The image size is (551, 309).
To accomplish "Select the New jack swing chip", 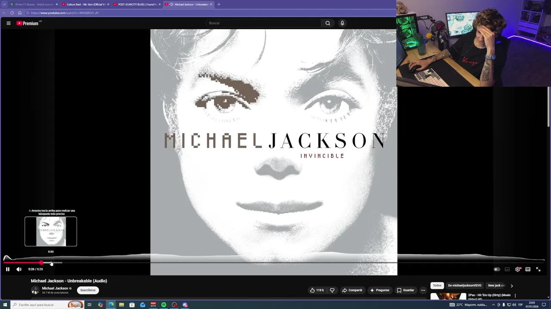I will pyautogui.click(x=496, y=285).
